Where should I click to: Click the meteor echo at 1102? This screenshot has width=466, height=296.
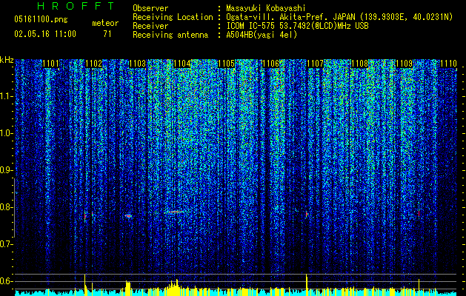tap(85, 216)
